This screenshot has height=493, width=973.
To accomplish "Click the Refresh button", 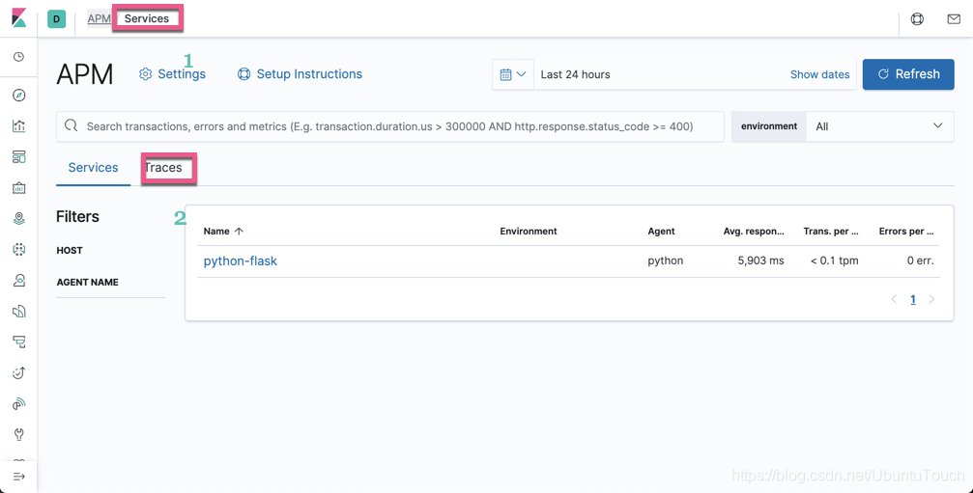I will coord(908,74).
